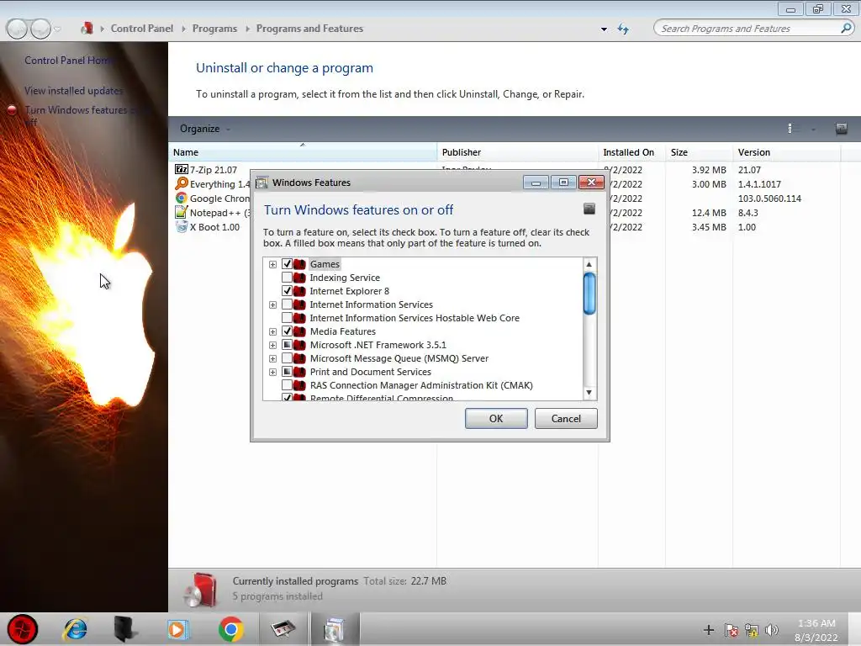Launch Internet Explorer from the taskbar
The width and height of the screenshot is (861, 646).
pos(75,629)
